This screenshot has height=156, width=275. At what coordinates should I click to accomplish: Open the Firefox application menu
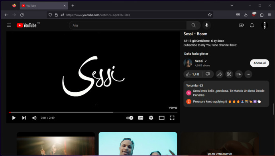tap(269, 15)
